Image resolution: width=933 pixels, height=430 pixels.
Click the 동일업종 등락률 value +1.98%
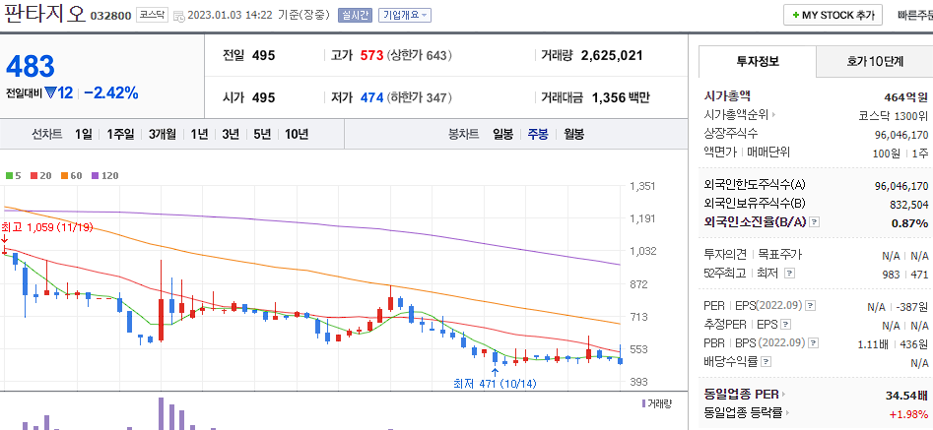point(909,414)
